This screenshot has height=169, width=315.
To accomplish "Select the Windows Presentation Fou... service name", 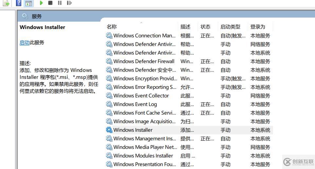I will point(145,164).
